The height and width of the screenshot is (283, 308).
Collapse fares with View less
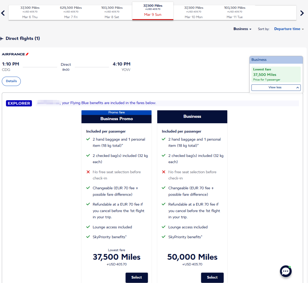pos(276,87)
